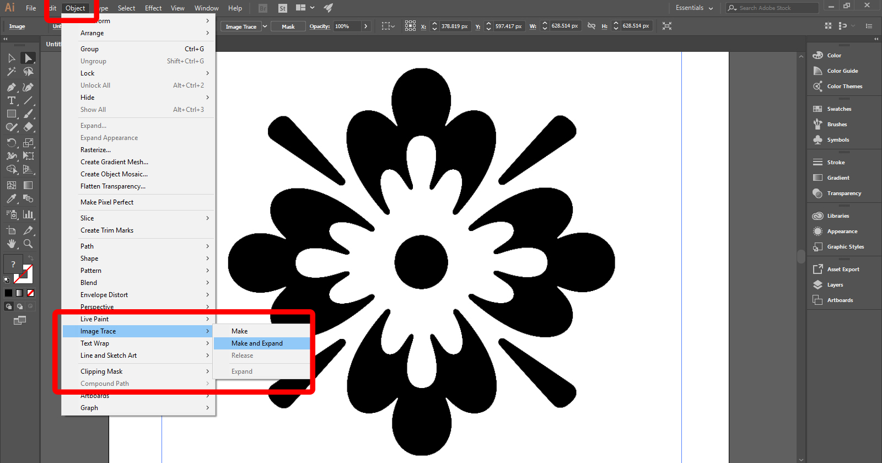Click the Opacity value field
The width and height of the screenshot is (882, 463).
point(347,26)
